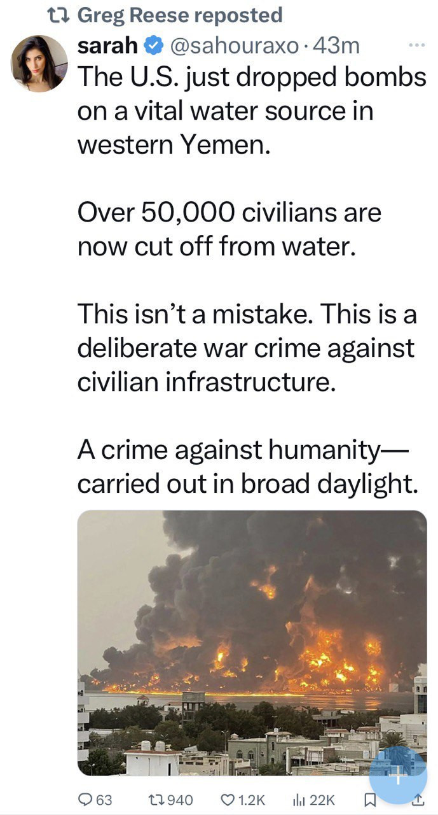Tap sarah's profile avatar photo
The height and width of the screenshot is (815, 438).
coord(39,64)
